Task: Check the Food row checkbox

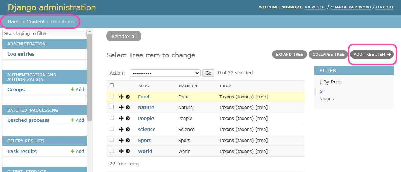Action: pyautogui.click(x=112, y=96)
